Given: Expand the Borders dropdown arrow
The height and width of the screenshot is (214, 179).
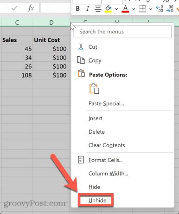Looking at the screenshot, I should [151, 9].
